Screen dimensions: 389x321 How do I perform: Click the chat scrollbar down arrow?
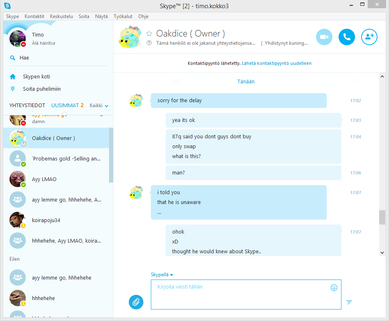(x=382, y=253)
